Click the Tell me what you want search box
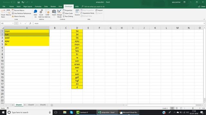This screenshot has width=206, height=115. [x=93, y=6]
